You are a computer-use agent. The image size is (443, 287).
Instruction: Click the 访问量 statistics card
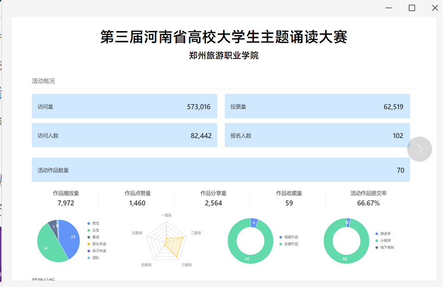click(x=124, y=107)
